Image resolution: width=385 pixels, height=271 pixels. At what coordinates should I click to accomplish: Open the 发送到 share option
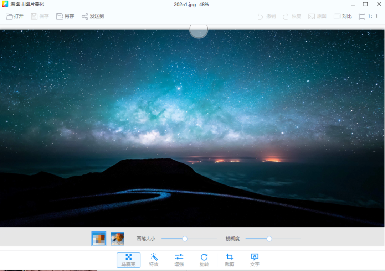click(93, 16)
